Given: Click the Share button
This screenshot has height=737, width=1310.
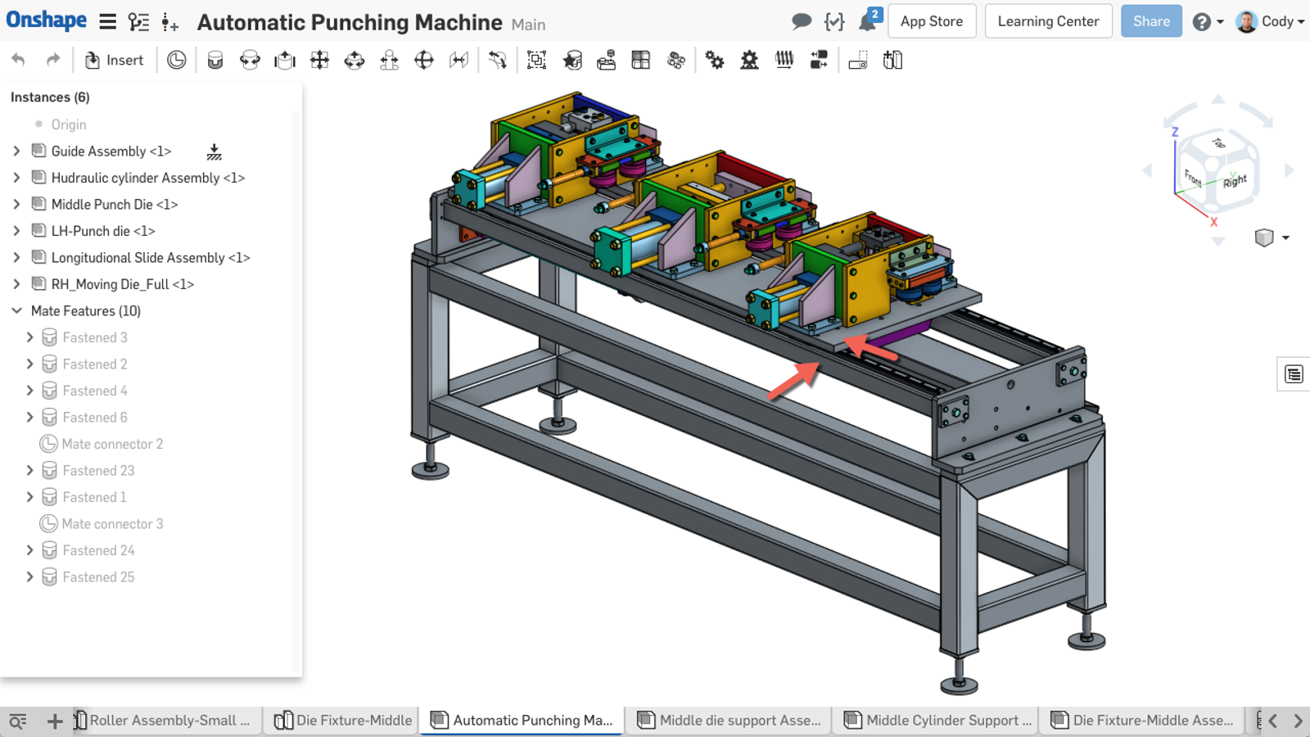Looking at the screenshot, I should pos(1150,21).
